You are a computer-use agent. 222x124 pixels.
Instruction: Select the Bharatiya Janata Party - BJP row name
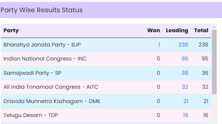(42, 45)
